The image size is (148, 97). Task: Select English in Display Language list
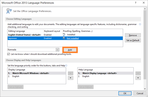[x=37, y=76]
